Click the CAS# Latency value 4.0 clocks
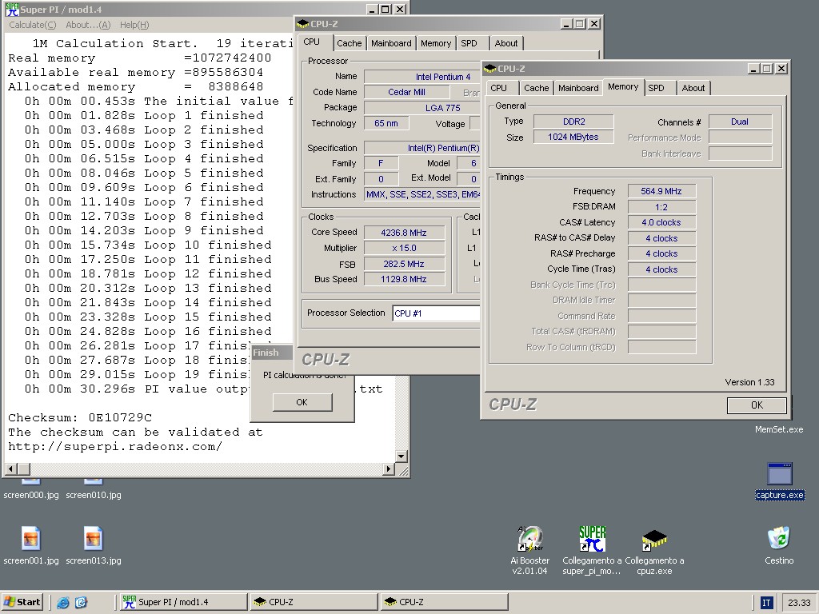Image resolution: width=819 pixels, height=614 pixels. coord(661,222)
